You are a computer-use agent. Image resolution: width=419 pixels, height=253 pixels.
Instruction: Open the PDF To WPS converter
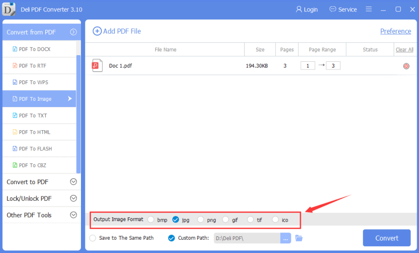(x=39, y=82)
